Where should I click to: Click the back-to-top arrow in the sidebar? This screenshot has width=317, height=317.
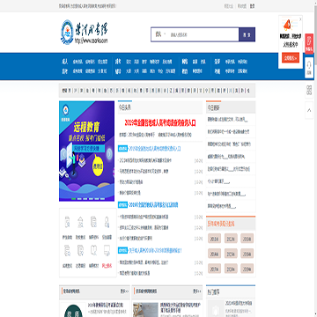(309, 110)
